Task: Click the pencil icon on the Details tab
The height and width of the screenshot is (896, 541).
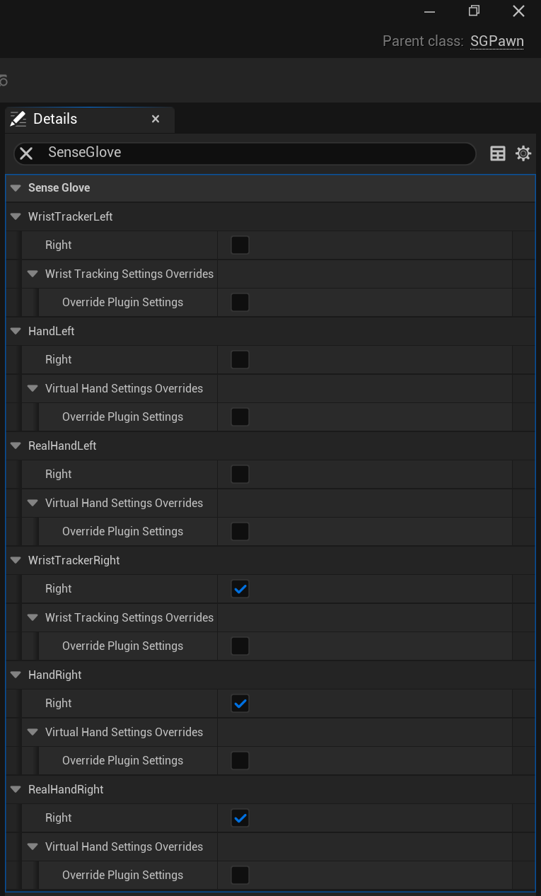Action: pos(18,118)
